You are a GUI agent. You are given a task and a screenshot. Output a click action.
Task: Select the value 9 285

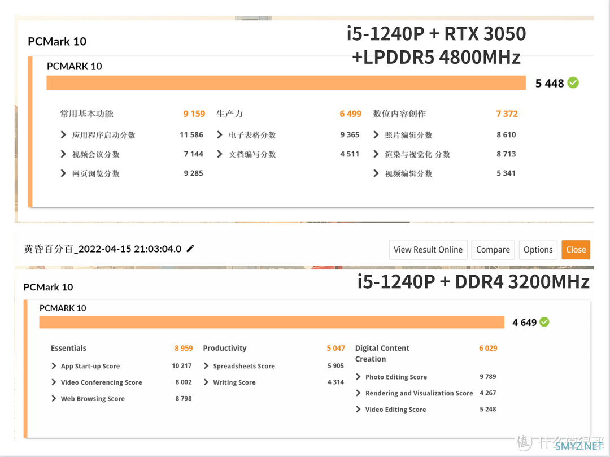(194, 173)
